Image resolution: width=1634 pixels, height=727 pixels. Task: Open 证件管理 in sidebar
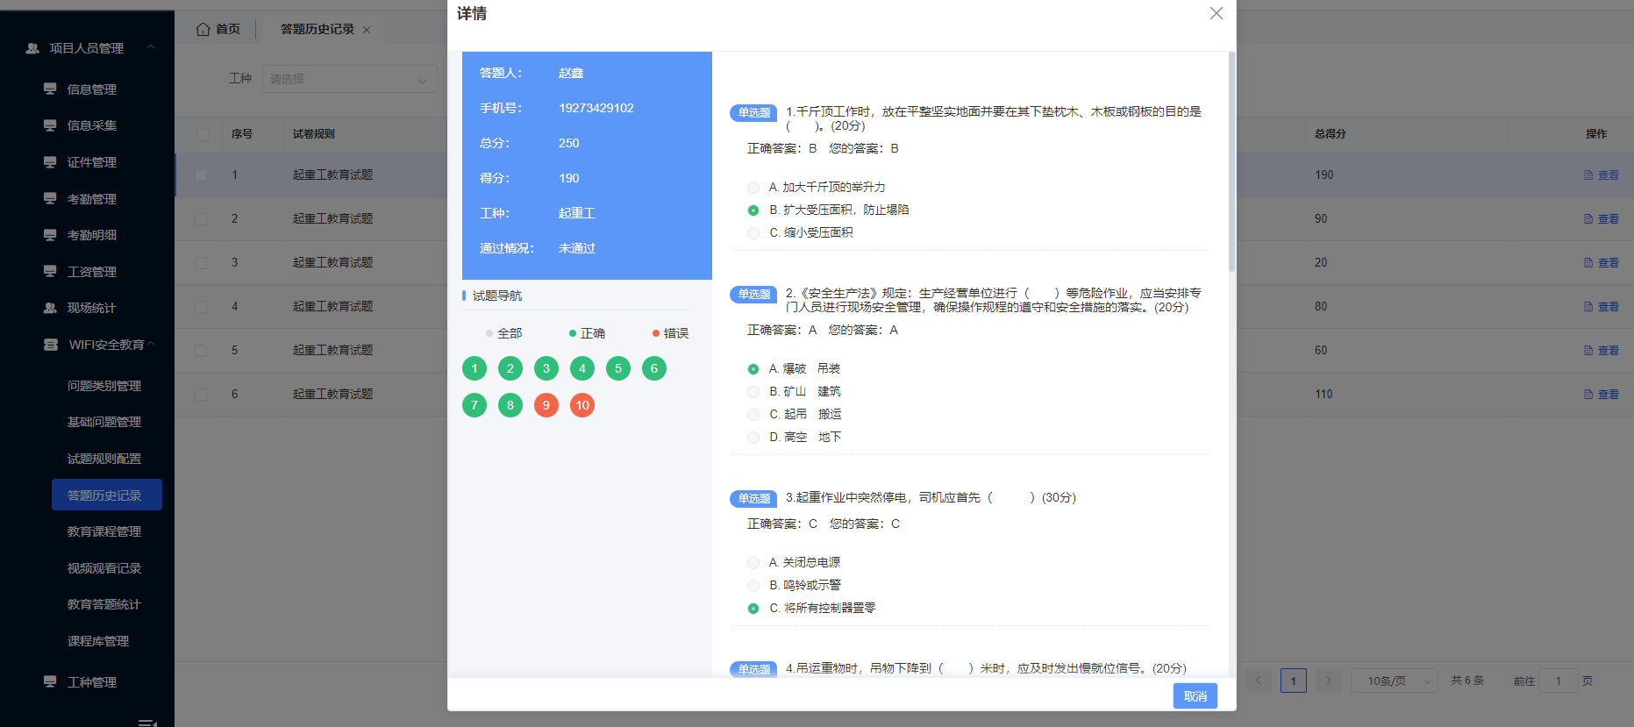91,162
